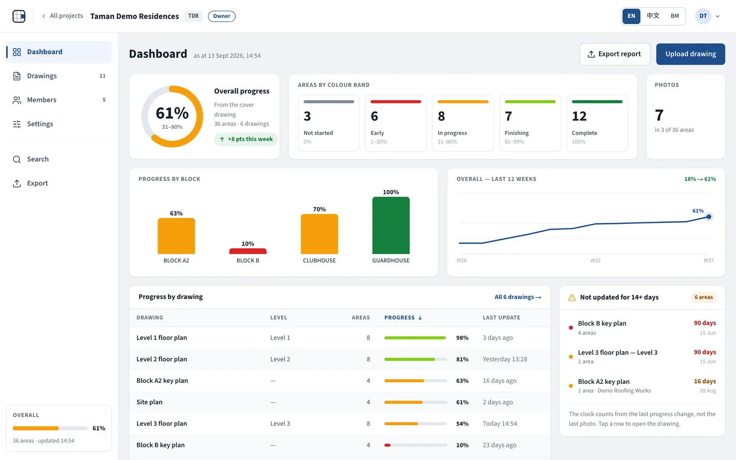The image size is (736, 460).
Task: Expand the user menu chevron
Action: point(718,16)
